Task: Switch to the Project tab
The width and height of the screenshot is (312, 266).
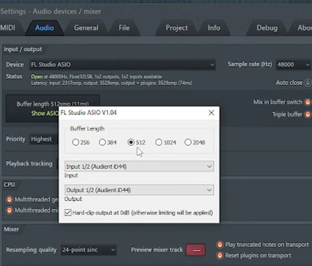Action: point(177,28)
